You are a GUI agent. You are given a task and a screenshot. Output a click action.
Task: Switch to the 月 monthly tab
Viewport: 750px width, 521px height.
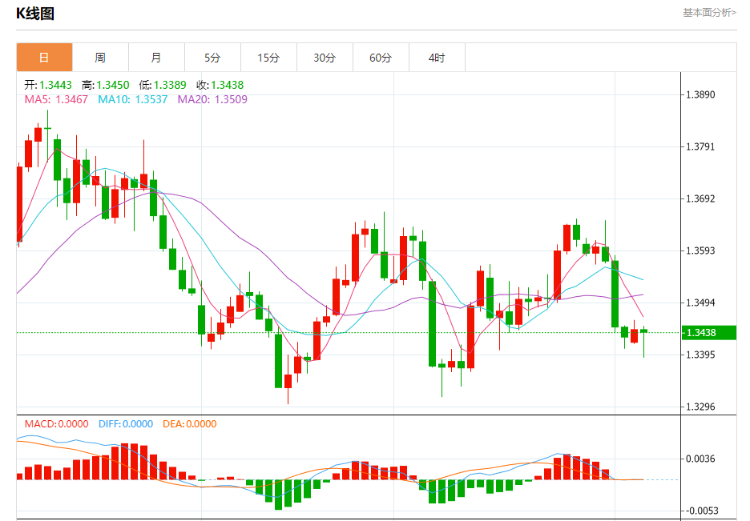click(156, 58)
